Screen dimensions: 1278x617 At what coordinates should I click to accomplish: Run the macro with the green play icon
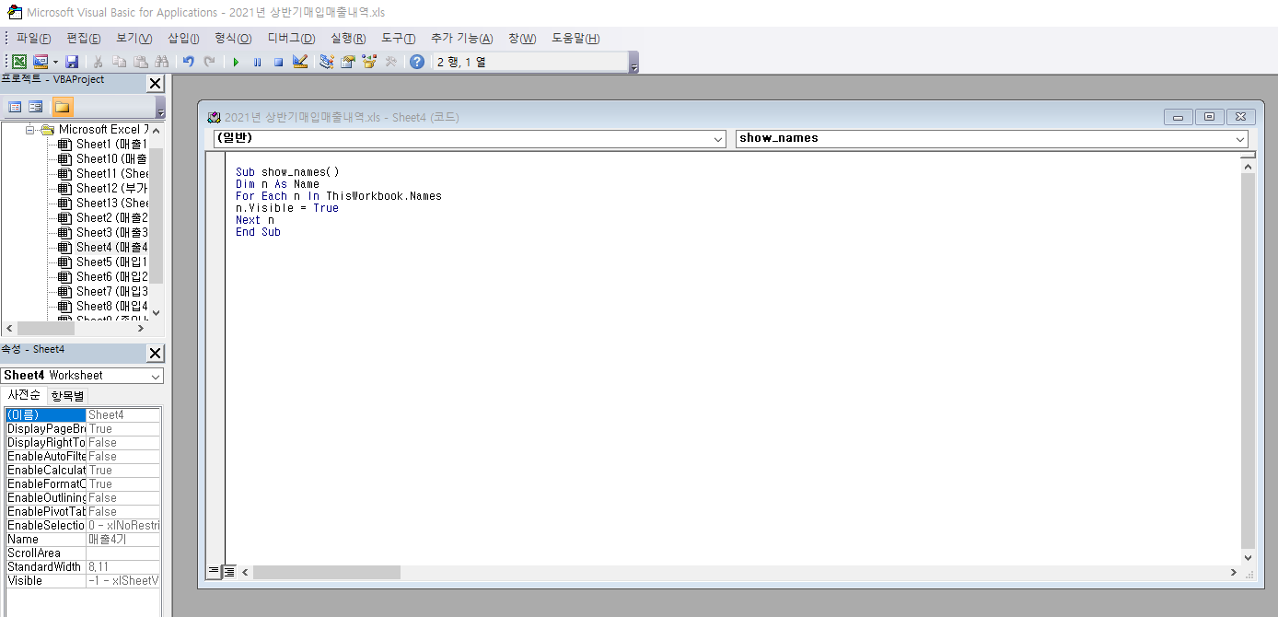tap(236, 62)
